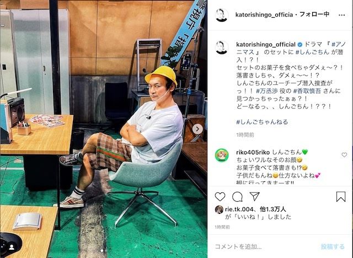The image size is (353, 258).
Task: Share post with paper plane icon
Action: (x=255, y=197)
